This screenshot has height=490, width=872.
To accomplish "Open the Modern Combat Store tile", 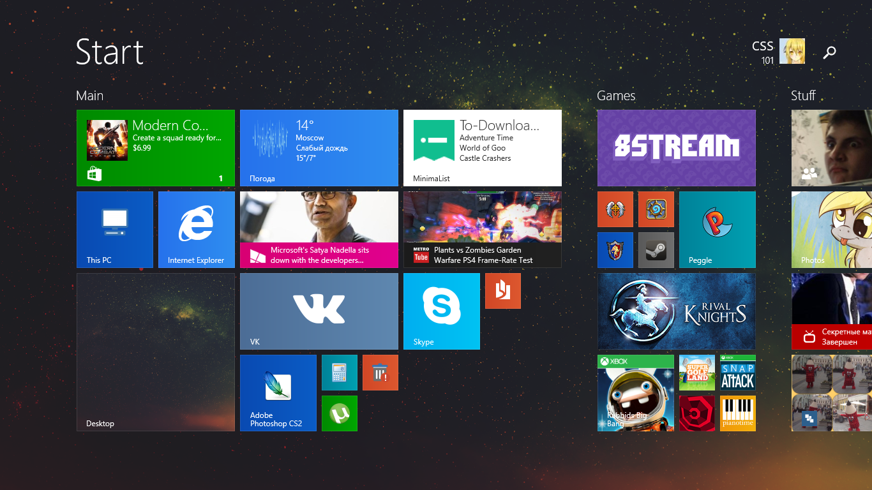I will coord(156,148).
